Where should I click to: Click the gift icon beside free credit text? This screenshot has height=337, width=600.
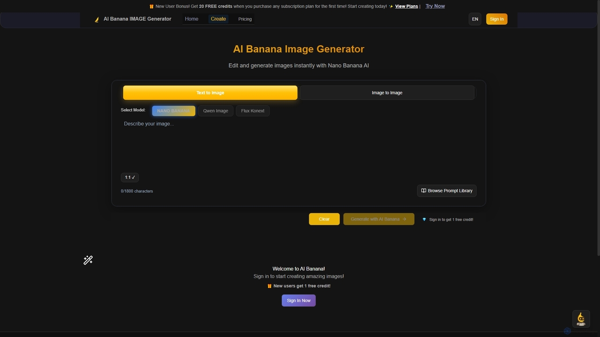click(270, 286)
